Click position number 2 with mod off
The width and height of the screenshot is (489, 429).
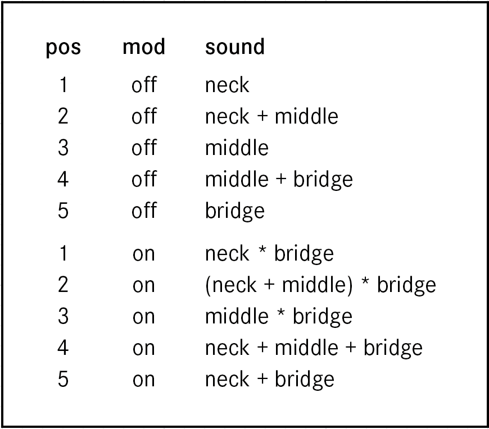[63, 116]
